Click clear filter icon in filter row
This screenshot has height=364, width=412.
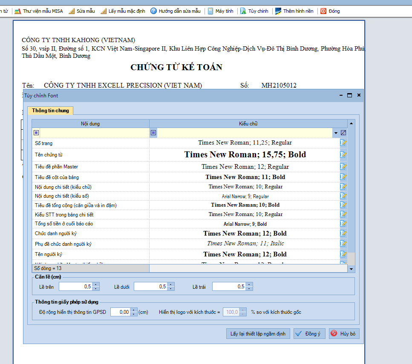coord(343,133)
